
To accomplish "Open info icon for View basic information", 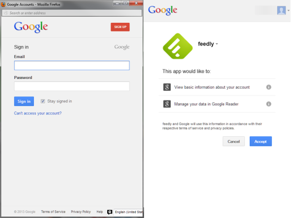I will [x=269, y=87].
